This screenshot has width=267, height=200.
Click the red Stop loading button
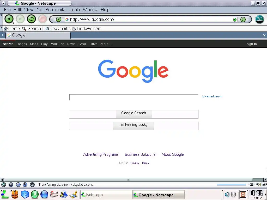point(43,19)
